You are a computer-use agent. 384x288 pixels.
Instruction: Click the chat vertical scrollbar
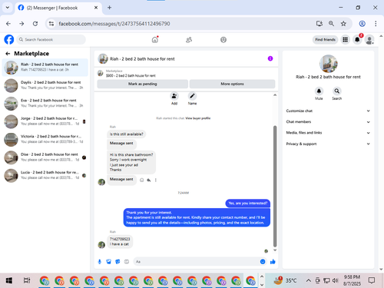click(x=275, y=186)
